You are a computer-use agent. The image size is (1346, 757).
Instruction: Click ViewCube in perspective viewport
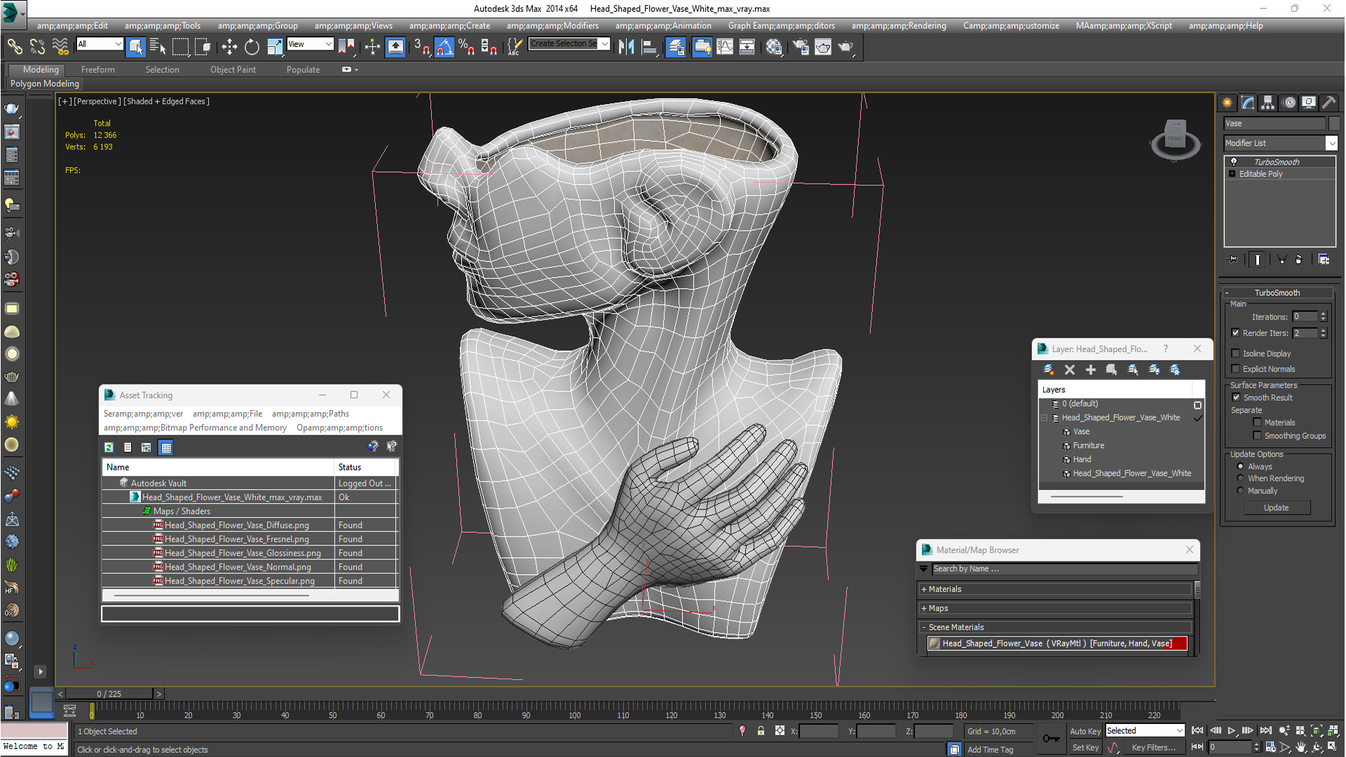click(x=1176, y=139)
